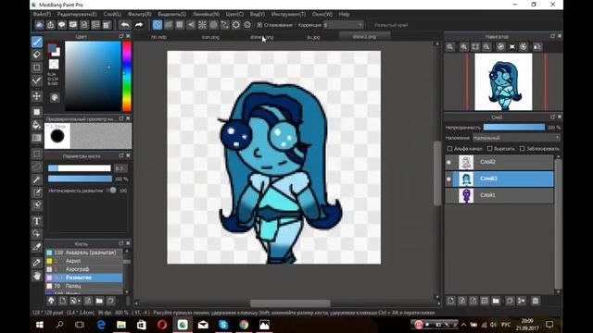Activate the circle snap guide icon
Screen dimensions: 593x333
(214, 25)
